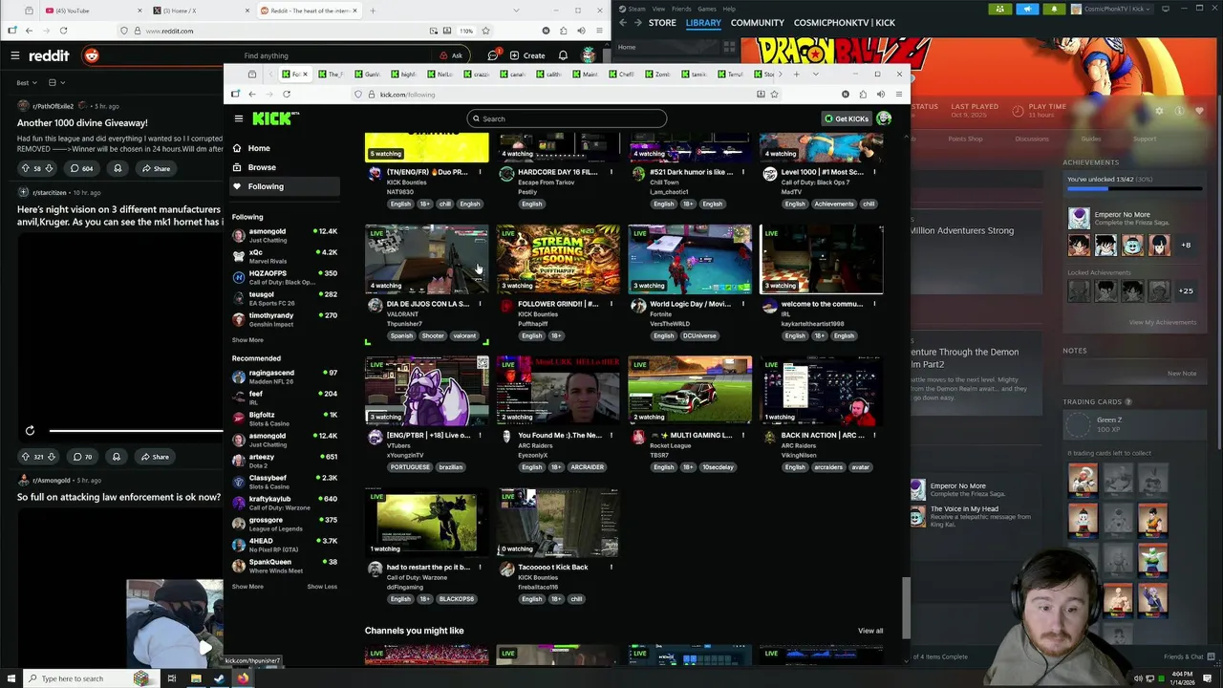
Task: Bookmark kick.com with the star icon
Action: pos(774,94)
